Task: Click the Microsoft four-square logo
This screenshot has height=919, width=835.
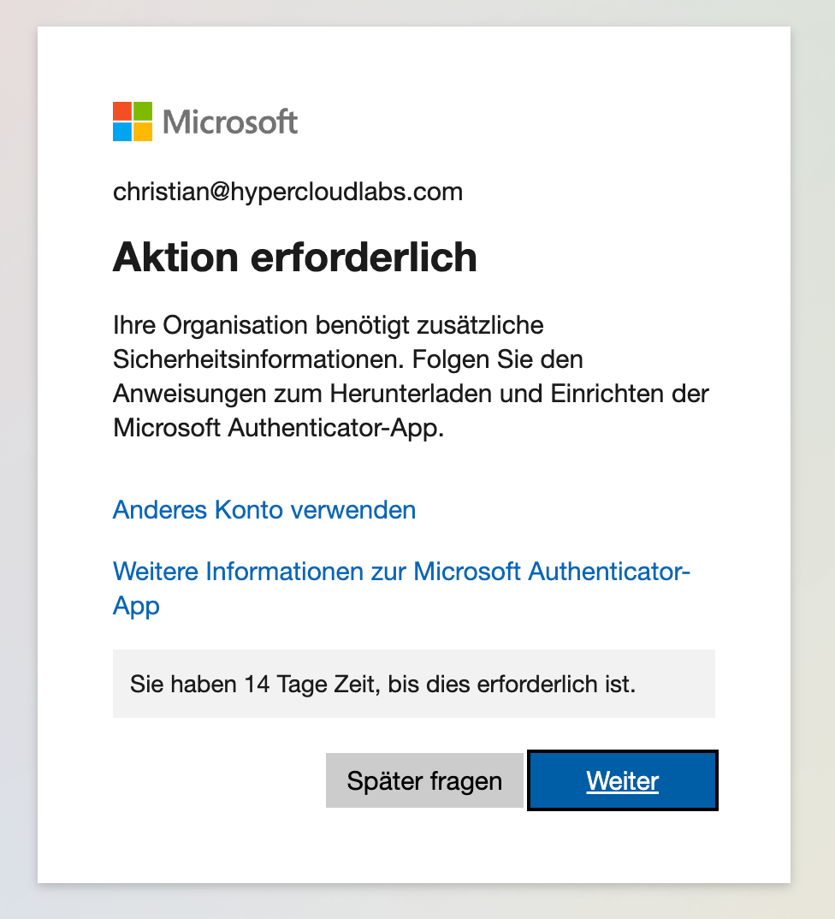Action: [133, 122]
